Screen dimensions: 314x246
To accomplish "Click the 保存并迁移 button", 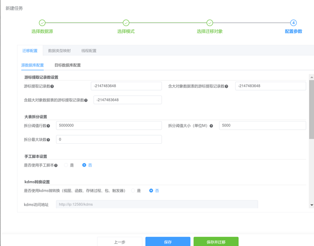I will click(216, 242).
